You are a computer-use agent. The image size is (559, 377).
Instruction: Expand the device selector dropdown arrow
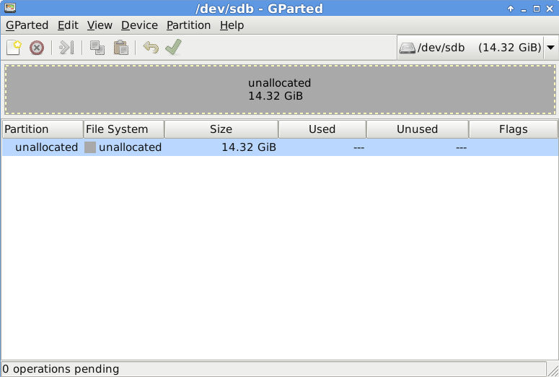click(x=550, y=48)
